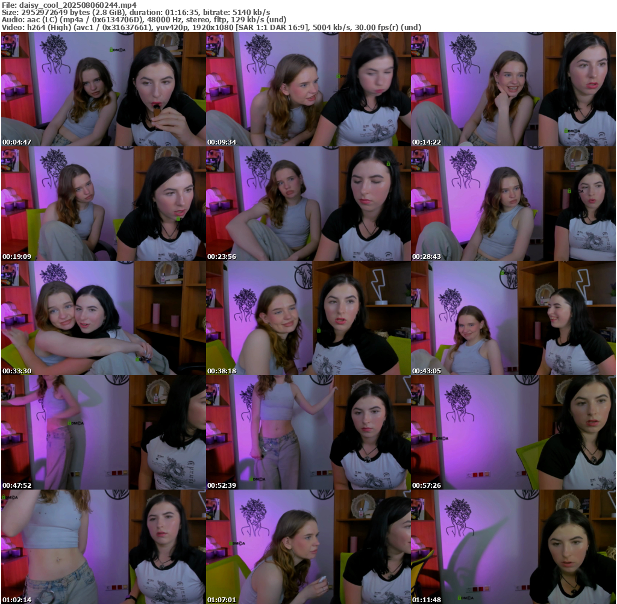Select the thumbnail stamped 00:28:43
The height and width of the screenshot is (604, 617).
click(513, 204)
